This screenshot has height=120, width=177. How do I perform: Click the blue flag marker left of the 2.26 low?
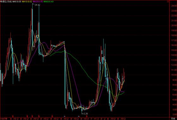79,116
